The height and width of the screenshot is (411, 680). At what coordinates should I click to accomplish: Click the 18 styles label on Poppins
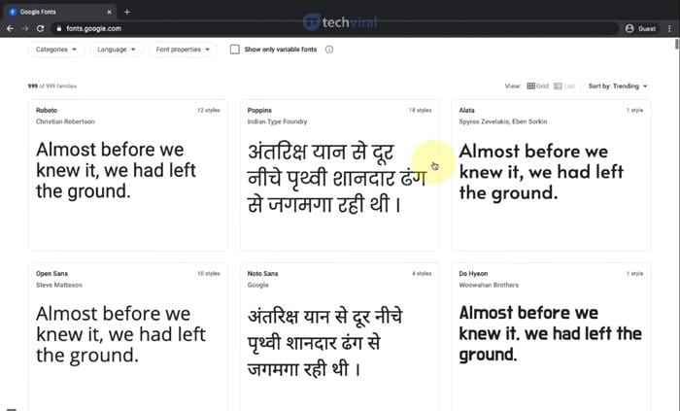coord(421,110)
